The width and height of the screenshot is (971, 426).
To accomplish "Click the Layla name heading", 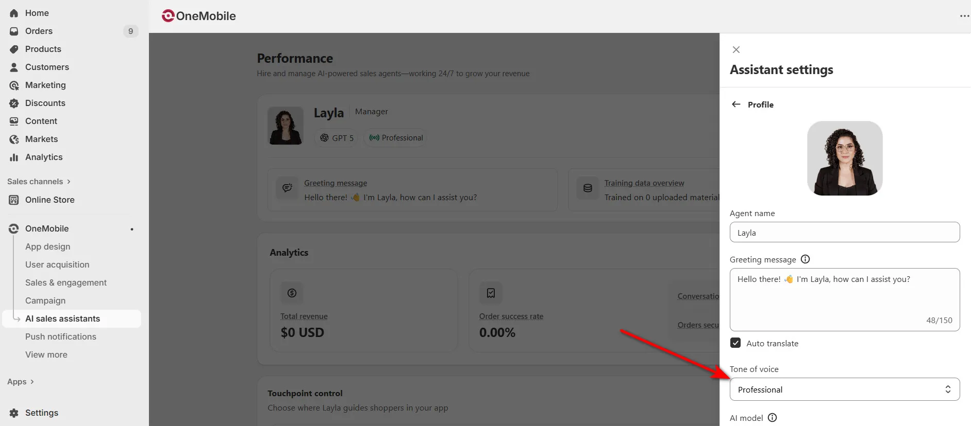I will click(329, 113).
